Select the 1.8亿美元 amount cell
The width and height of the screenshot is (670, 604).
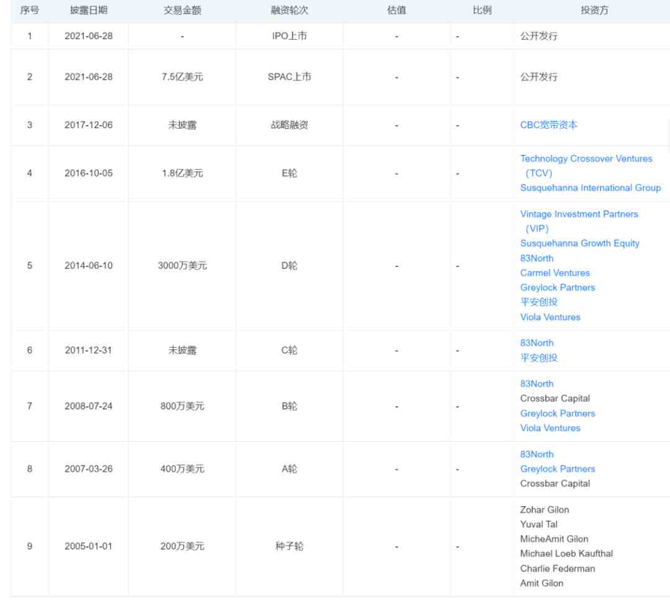click(x=182, y=173)
